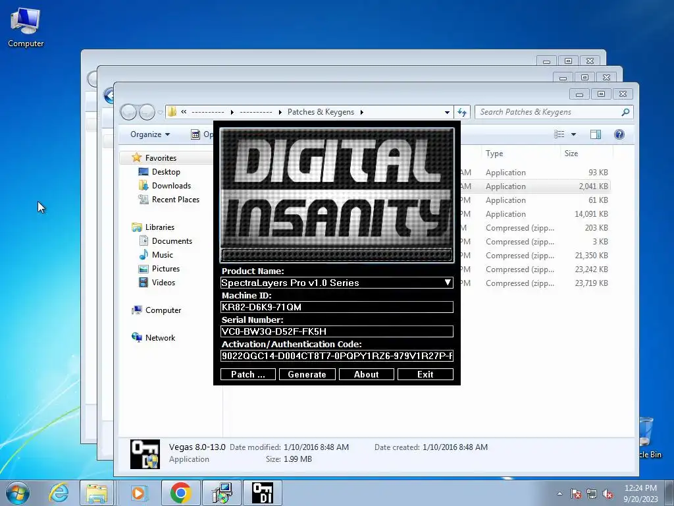Click the Vegas 8.0-13.0 details pane icon
This screenshot has height=506, width=674.
point(145,454)
